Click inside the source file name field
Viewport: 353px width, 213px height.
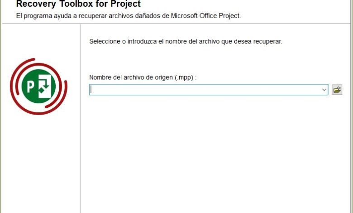[204, 90]
